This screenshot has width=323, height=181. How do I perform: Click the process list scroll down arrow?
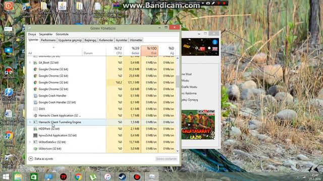[177, 151]
